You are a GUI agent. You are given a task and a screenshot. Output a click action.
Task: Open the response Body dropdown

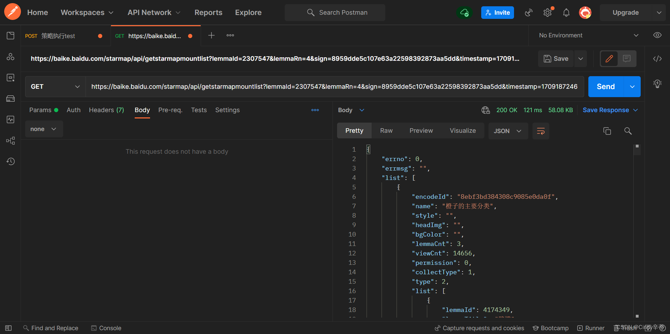pos(351,110)
